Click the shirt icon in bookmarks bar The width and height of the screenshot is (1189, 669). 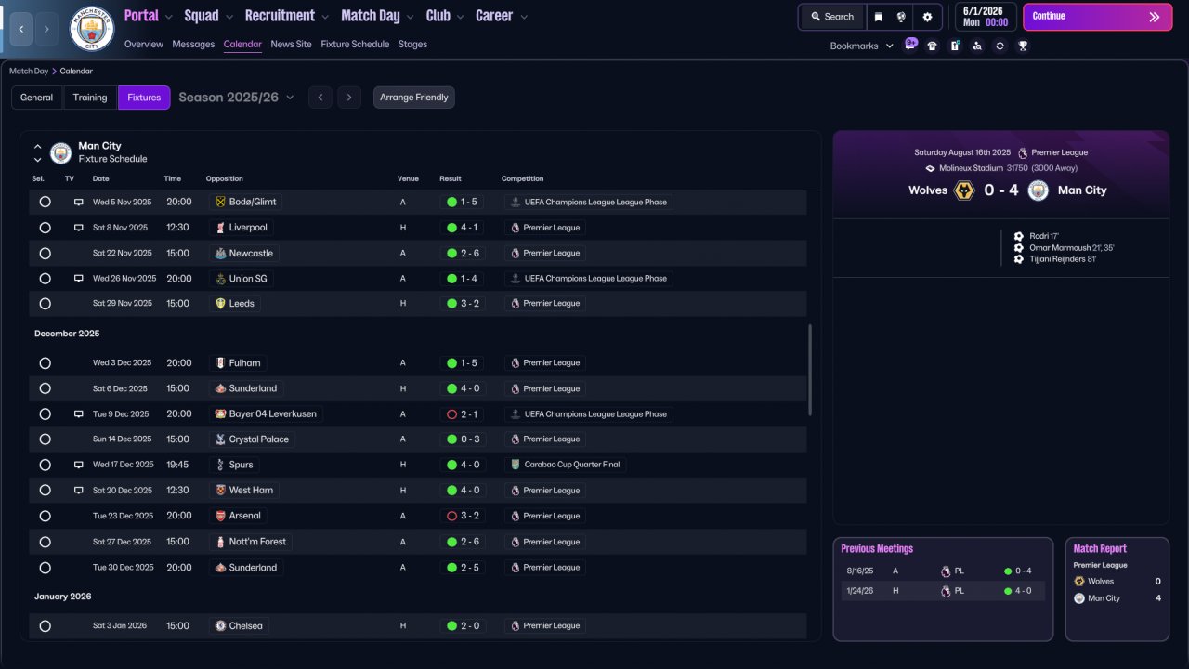coord(933,46)
